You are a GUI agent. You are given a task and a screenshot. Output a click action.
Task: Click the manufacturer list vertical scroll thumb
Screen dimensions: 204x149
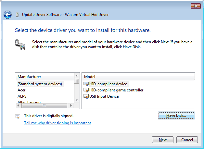pos(77,81)
